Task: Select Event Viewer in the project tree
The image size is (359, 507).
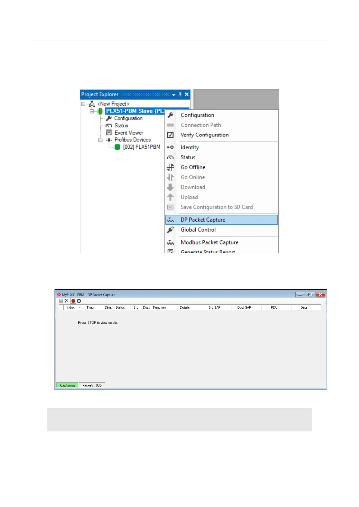Action: tap(129, 133)
